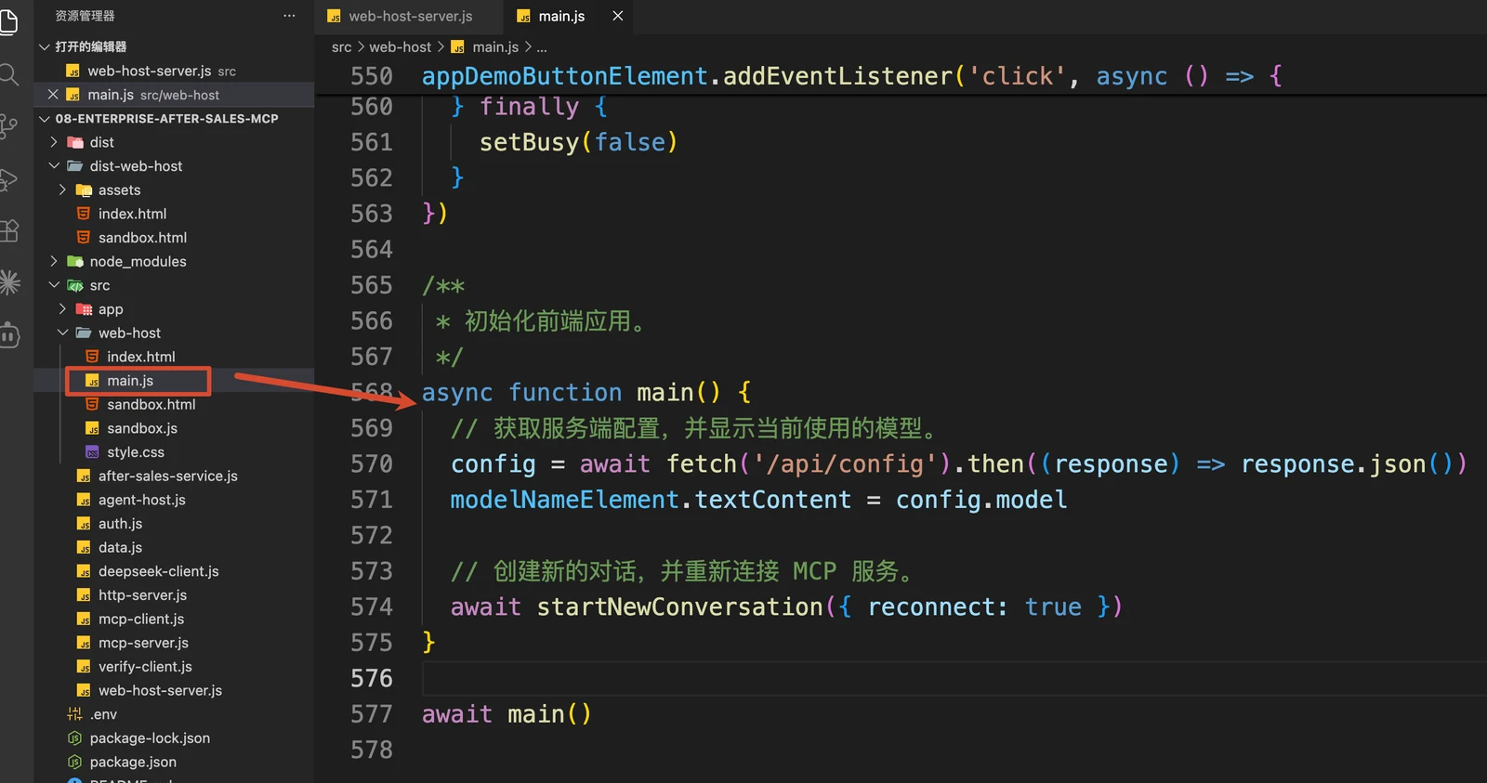The image size is (1487, 783).
Task: Click the explorer panel three-dots menu
Action: [x=289, y=16]
